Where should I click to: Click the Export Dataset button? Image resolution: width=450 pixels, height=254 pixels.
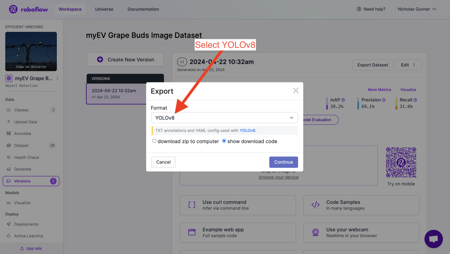373,65
